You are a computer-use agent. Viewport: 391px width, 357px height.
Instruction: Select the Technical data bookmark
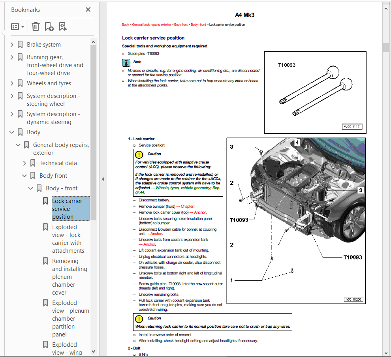pos(58,163)
